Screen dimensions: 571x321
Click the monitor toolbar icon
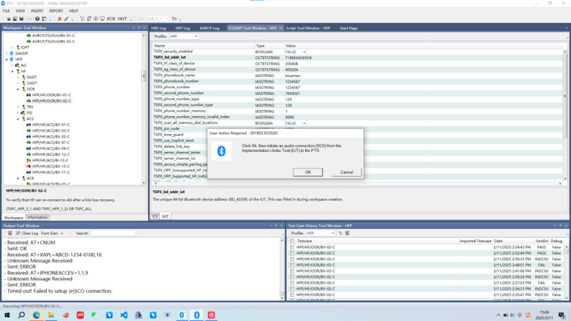[x=103, y=19]
